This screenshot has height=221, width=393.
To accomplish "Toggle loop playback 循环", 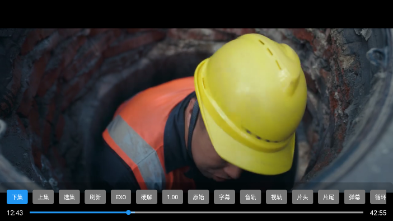I will coord(378,197).
